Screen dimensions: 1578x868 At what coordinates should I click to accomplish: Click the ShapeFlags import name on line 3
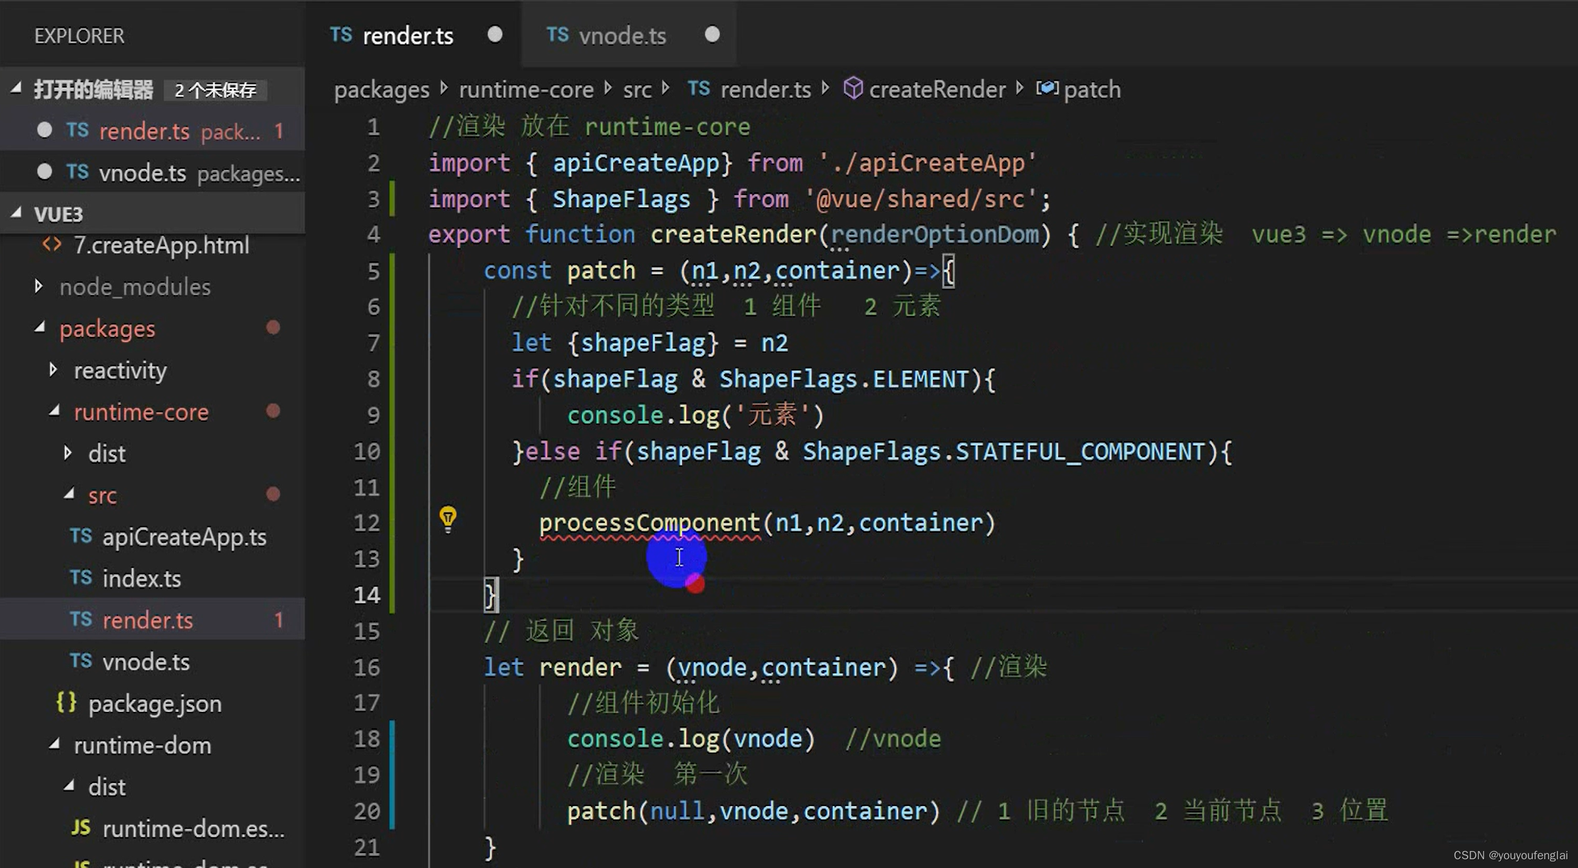click(x=621, y=199)
